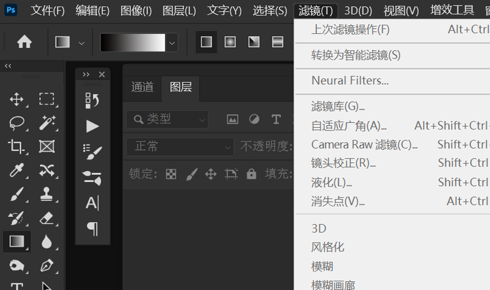This screenshot has height=290, width=490.
Task: Select the Rectangular Marquee tool
Action: click(x=46, y=99)
